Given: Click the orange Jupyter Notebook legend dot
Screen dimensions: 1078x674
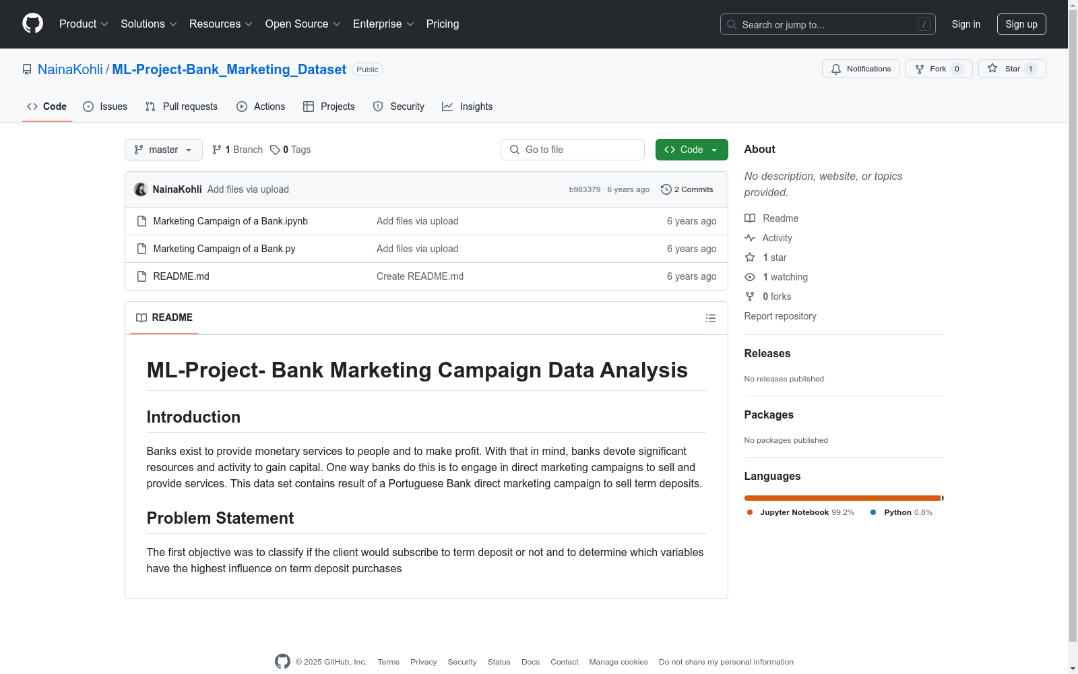Looking at the screenshot, I should (x=750, y=512).
